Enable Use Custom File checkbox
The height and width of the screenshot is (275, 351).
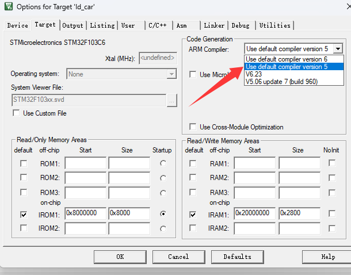point(16,113)
